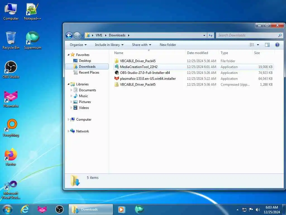Sort files by the Type column
Screen dimensions: 286x215
point(235,53)
